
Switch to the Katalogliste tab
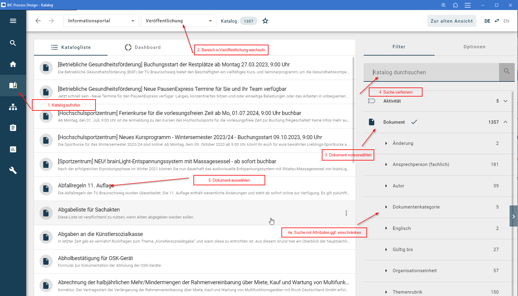click(71, 47)
